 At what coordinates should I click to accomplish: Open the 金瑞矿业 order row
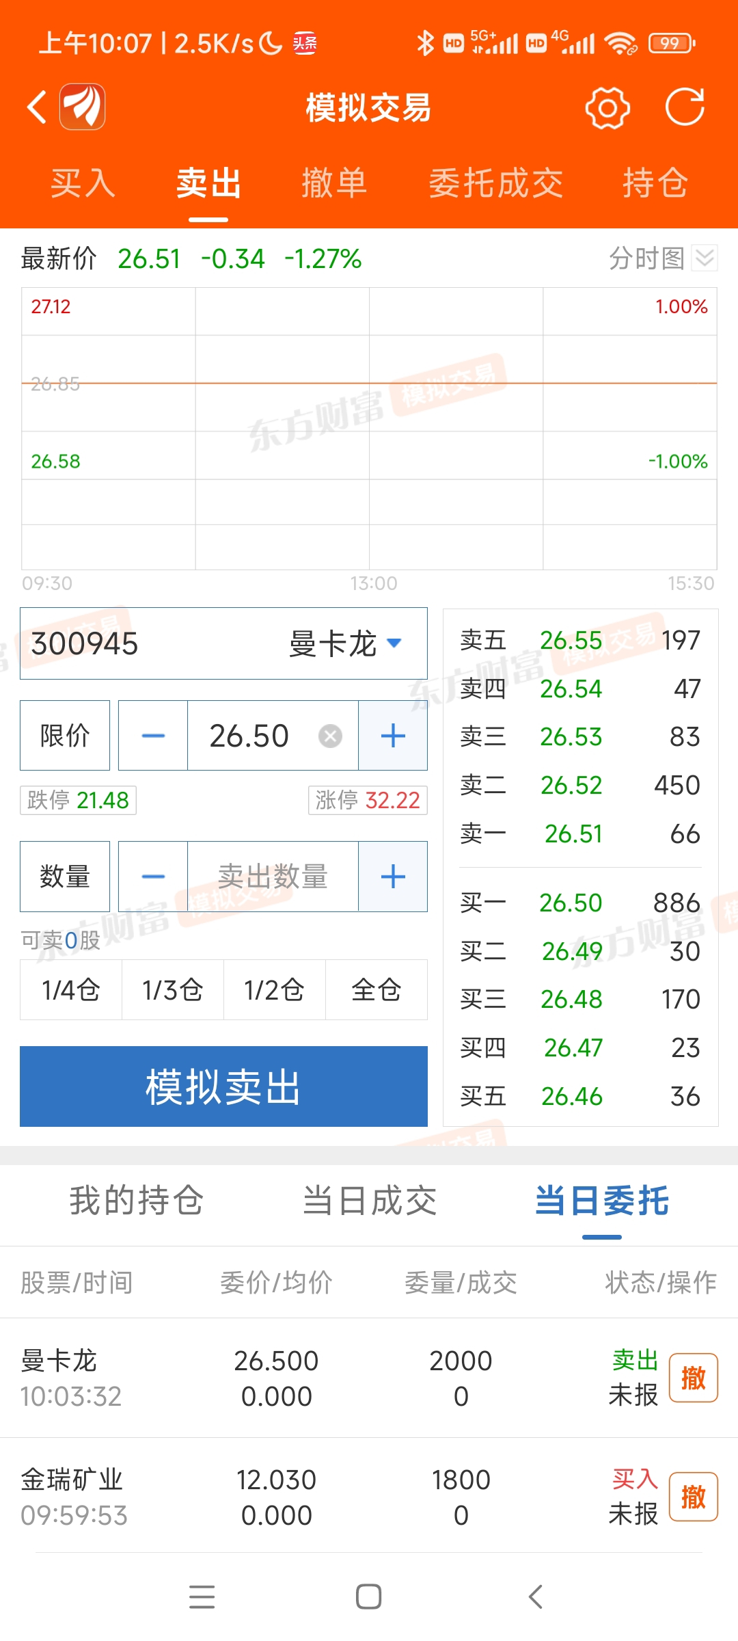coord(369,1497)
